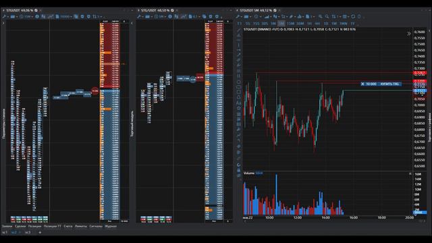Open the 15M period dropdown in left panel
The height and width of the screenshot is (243, 432).
click(x=27, y=16)
